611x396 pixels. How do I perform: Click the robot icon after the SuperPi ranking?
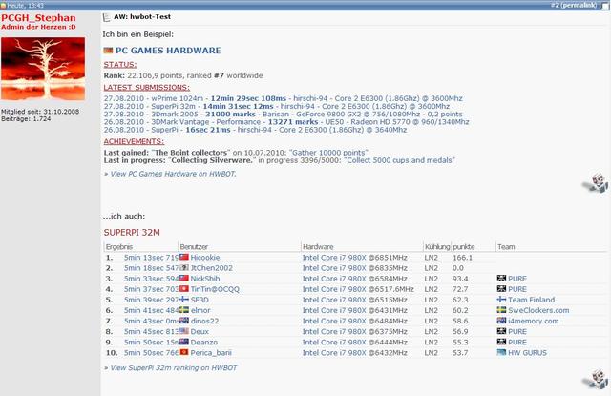pos(596,379)
